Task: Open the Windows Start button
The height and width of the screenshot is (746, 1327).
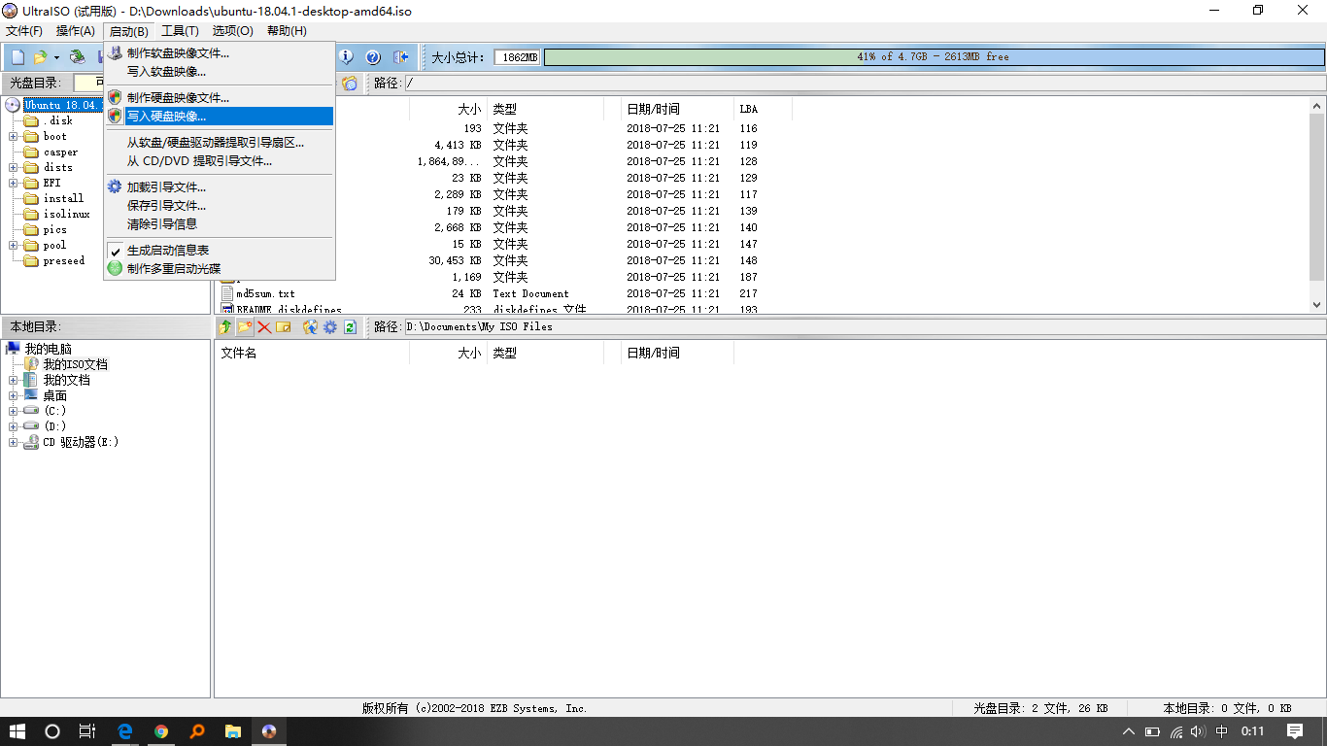Action: (17, 731)
